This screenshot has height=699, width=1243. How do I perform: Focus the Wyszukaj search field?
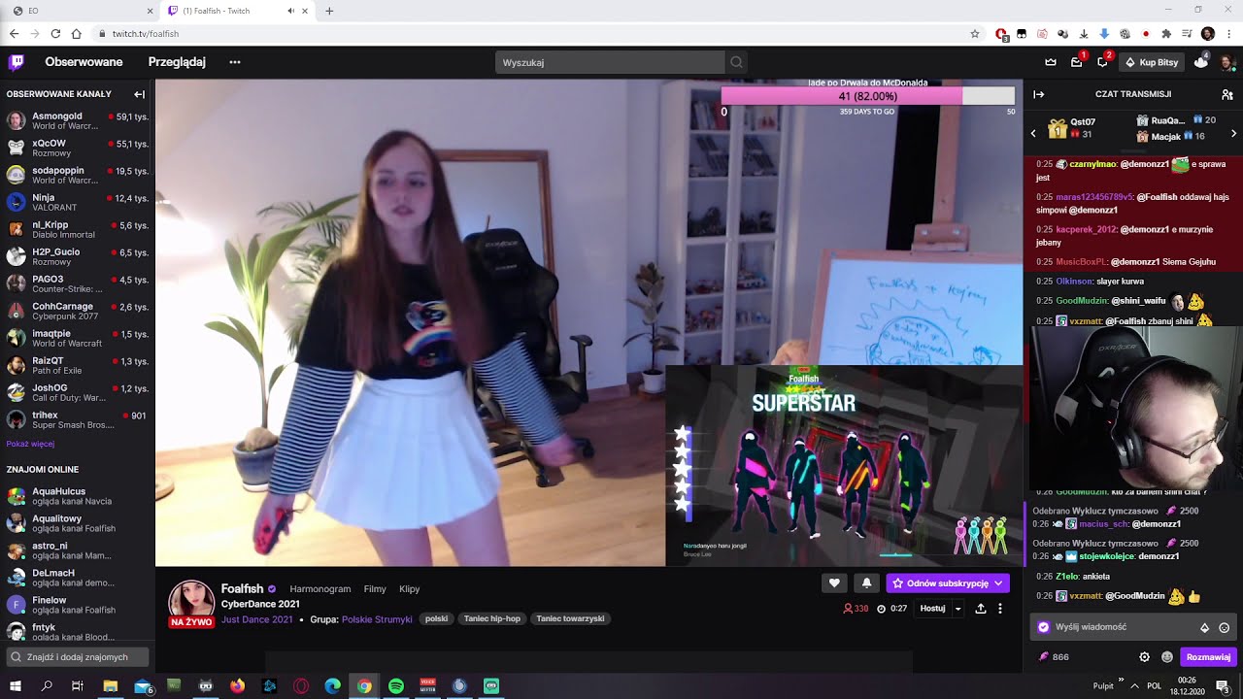pyautogui.click(x=610, y=62)
